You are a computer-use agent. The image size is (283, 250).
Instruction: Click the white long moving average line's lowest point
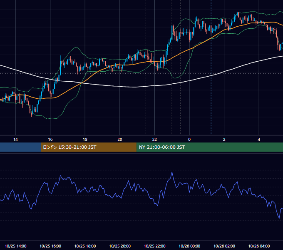tap(134, 87)
